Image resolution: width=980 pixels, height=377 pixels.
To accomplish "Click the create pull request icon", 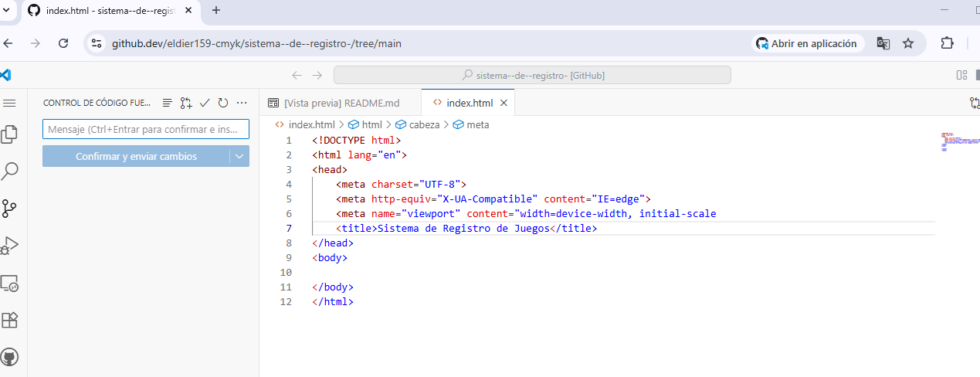I will tap(186, 103).
